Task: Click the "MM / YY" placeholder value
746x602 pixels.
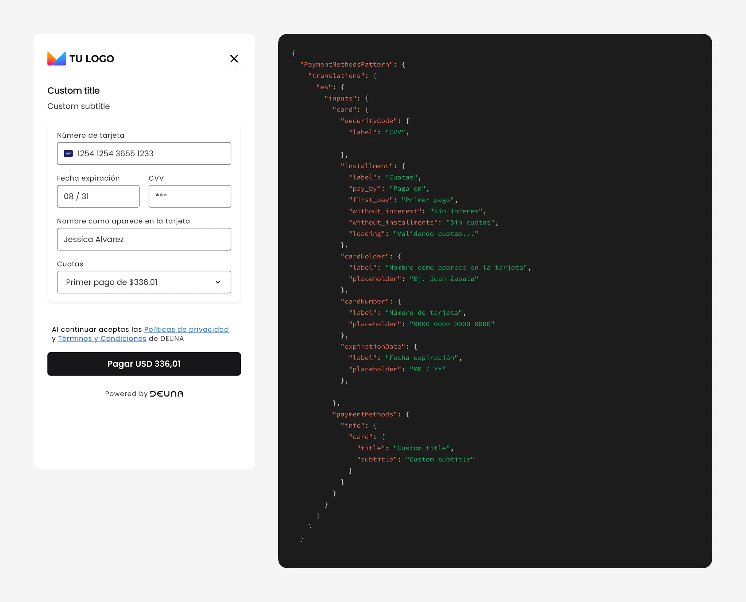Action: [x=428, y=369]
